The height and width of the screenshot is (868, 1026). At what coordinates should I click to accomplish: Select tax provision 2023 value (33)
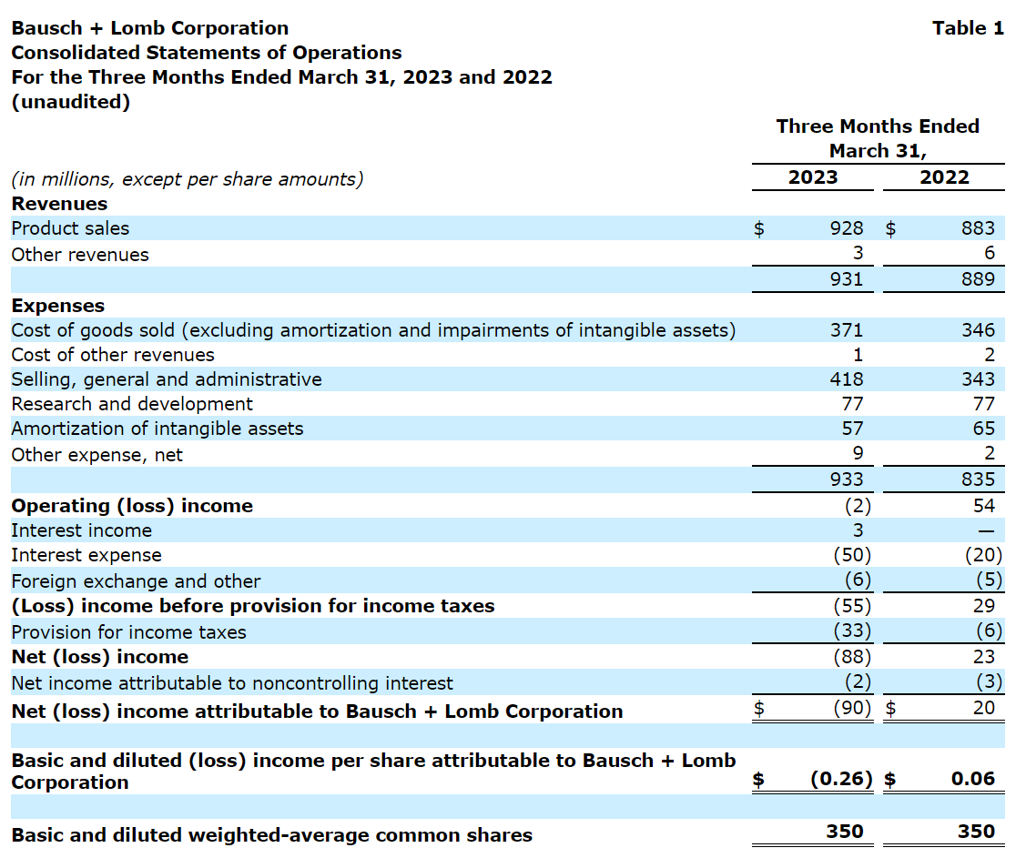coord(853,631)
